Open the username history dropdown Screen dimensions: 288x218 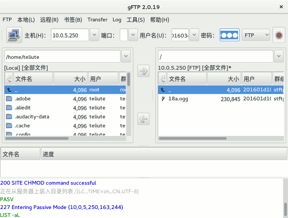[194, 35]
